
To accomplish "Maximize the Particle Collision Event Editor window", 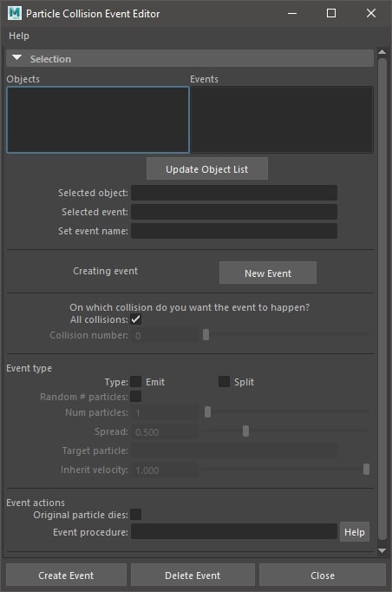I will coord(331,13).
